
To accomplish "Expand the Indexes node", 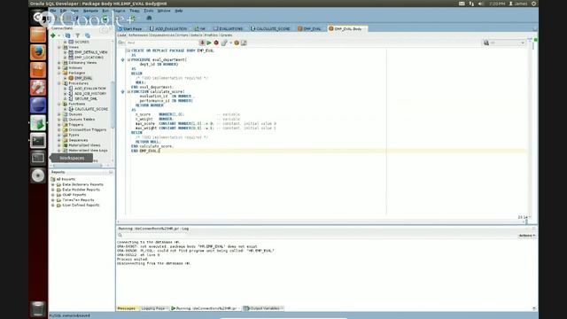I will click(x=59, y=67).
